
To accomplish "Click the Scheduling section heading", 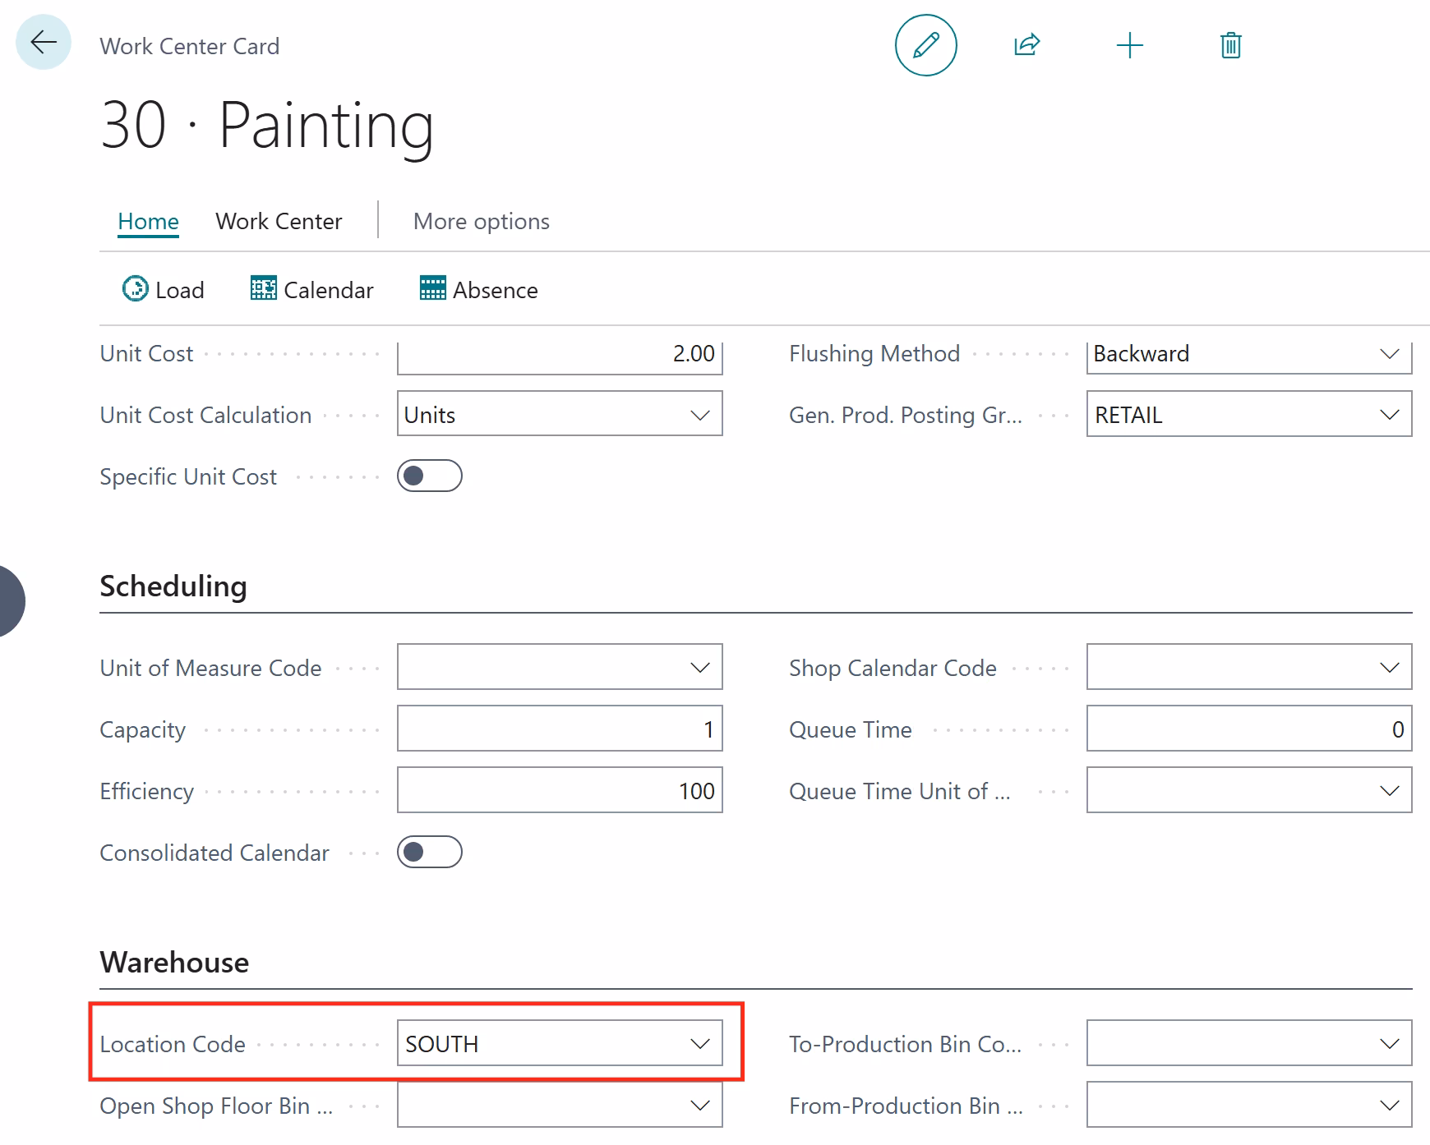I will click(x=173, y=586).
